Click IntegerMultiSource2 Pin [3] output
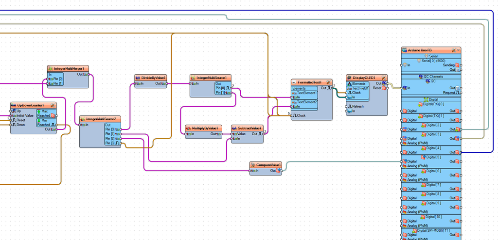The height and width of the screenshot is (240, 498). point(121,143)
